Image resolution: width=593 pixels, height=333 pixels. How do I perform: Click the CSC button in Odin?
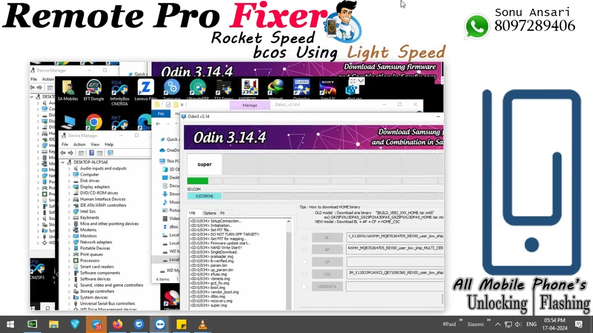pos(327,274)
